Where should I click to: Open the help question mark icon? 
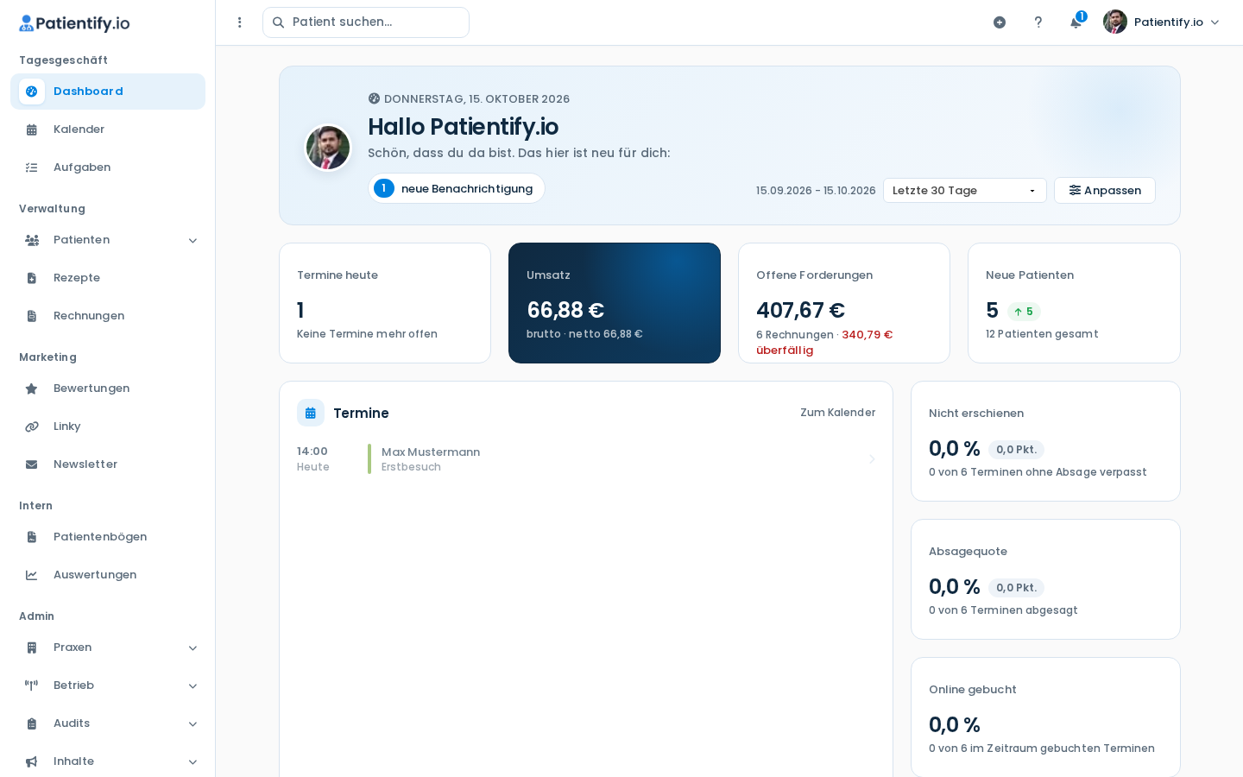coord(1038,22)
